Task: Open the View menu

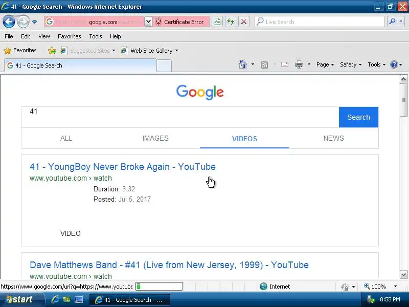Action: click(44, 36)
